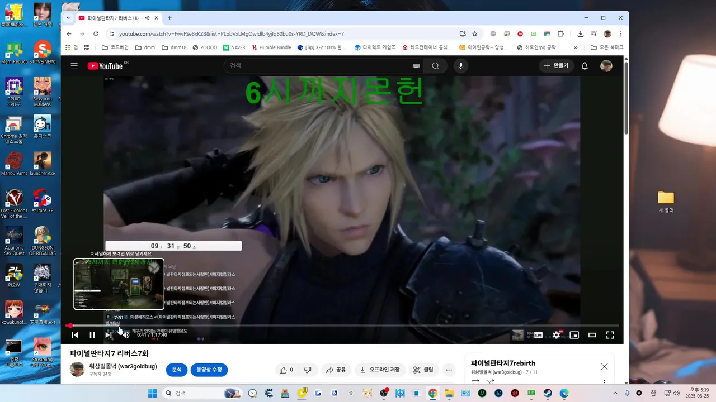
Task: Dislike the video with thumbs down
Action: [x=308, y=370]
